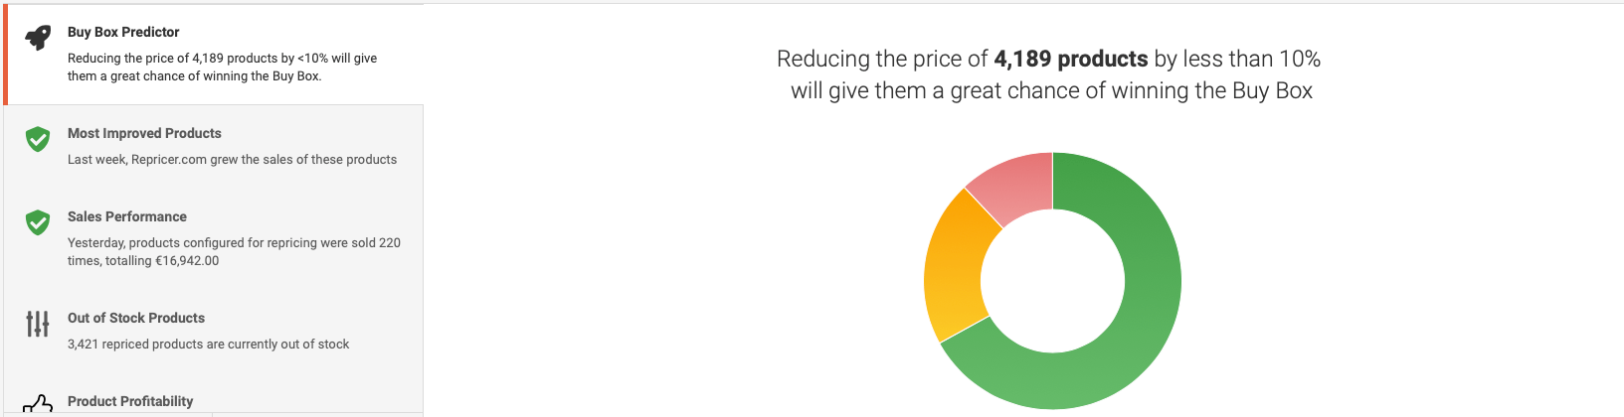Image resolution: width=1624 pixels, height=417 pixels.
Task: Click the rocket icon for Buy Box Predictor
Action: (38, 38)
